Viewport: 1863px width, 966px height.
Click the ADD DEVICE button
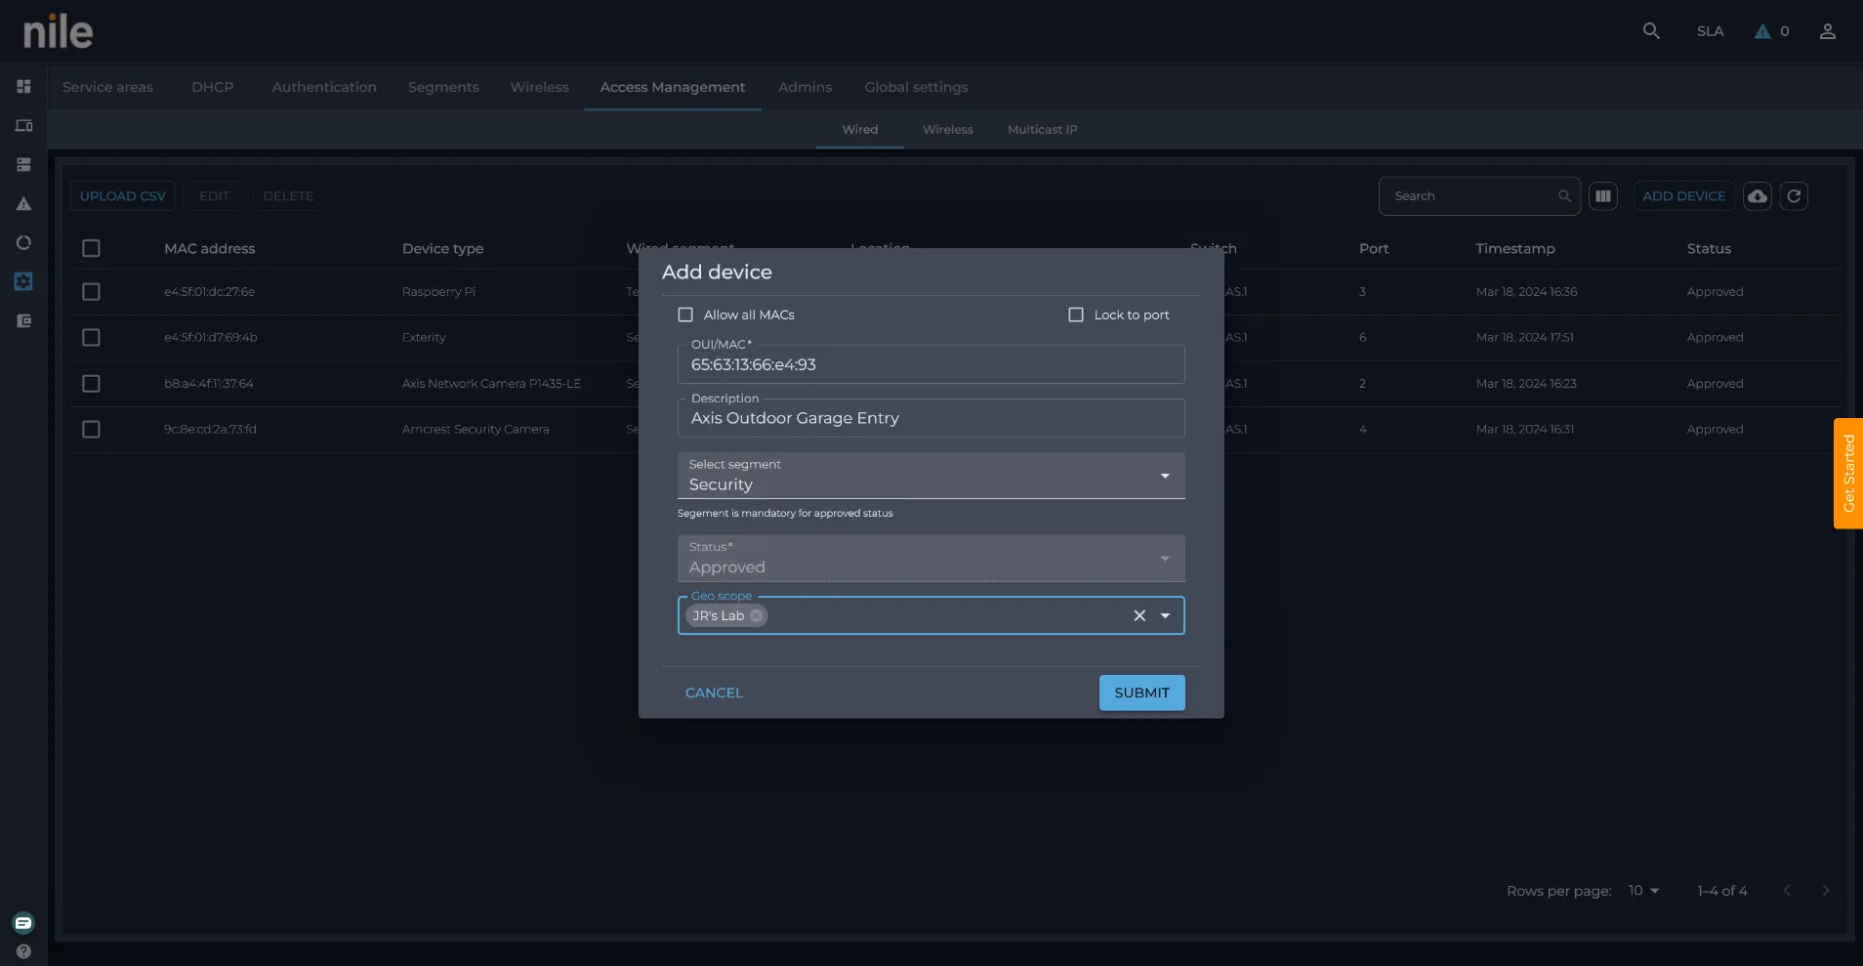click(1683, 196)
